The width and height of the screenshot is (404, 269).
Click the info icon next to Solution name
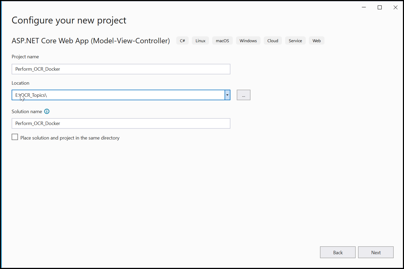(x=47, y=111)
